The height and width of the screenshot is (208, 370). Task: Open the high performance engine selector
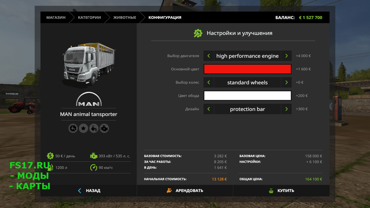point(247,56)
